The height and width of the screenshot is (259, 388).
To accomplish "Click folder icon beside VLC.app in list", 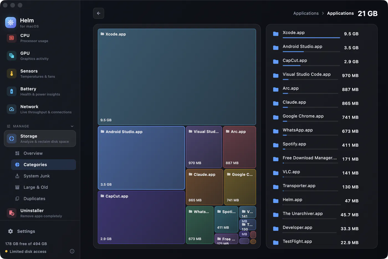I will [276, 173].
